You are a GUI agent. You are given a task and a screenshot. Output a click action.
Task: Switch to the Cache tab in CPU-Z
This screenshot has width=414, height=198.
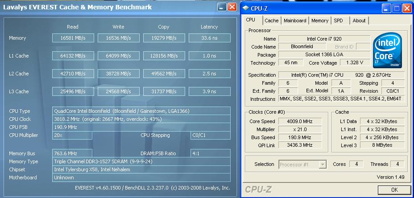point(271,21)
